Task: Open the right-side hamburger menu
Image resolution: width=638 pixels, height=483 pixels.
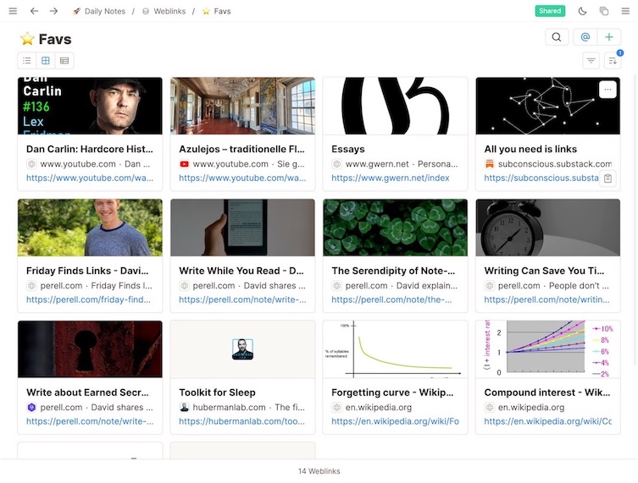Action: coord(625,11)
